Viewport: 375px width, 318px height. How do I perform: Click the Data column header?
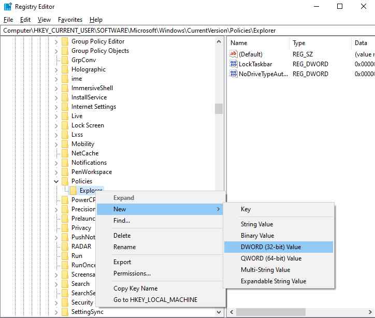pos(363,43)
